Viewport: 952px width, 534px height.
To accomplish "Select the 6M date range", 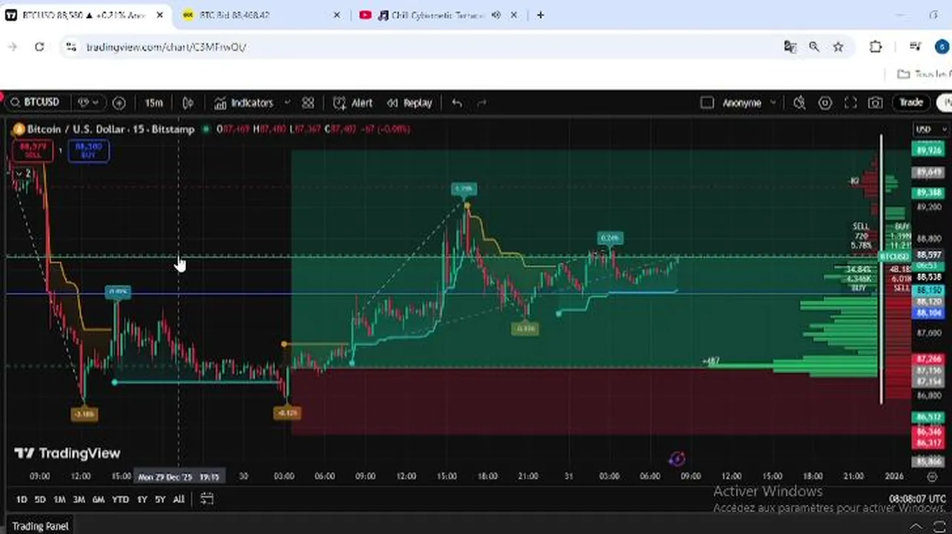I will (x=98, y=500).
